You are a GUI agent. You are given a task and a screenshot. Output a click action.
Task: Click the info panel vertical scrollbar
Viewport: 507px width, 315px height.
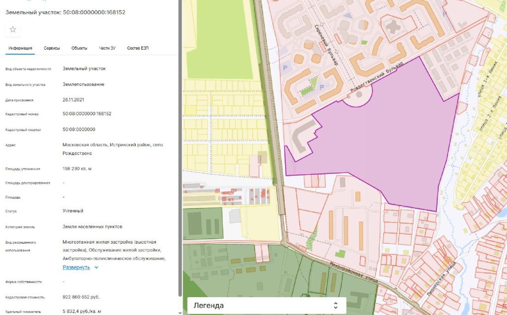(x=179, y=149)
